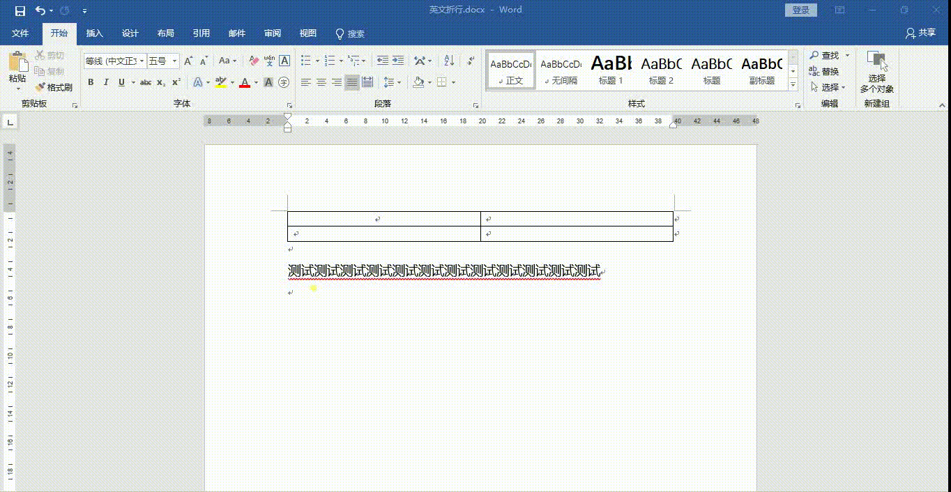Click the Increase Indent icon
951x492 pixels.
397,61
